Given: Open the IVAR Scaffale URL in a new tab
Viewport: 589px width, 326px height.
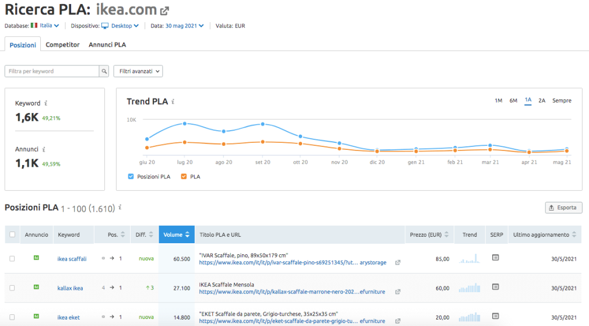Looking at the screenshot, I should pos(397,262).
